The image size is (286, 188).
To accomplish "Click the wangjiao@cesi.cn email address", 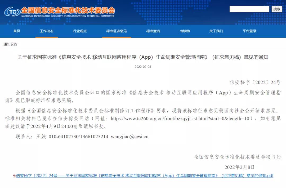I will (x=129, y=137).
